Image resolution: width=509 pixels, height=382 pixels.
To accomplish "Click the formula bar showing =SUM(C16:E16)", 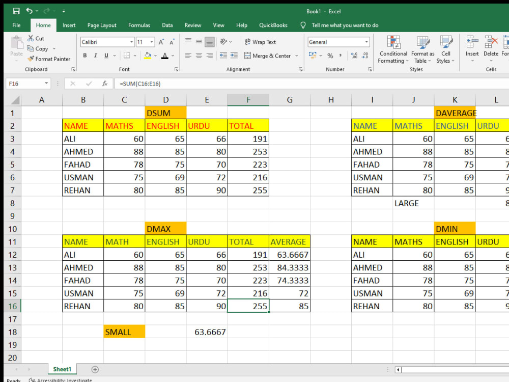I will point(311,84).
